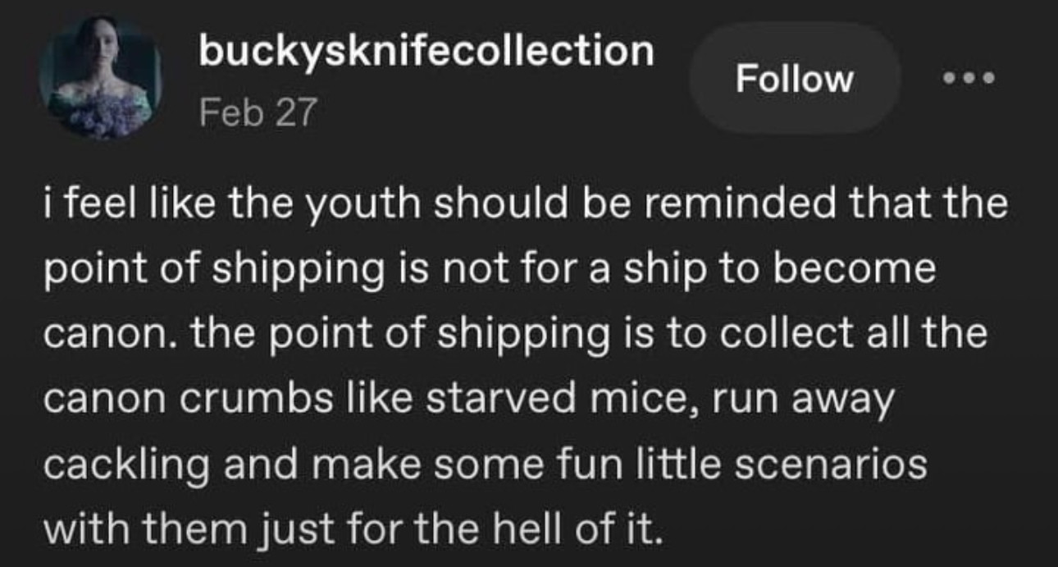Click buckysknifecollection's profile avatar

100,78
